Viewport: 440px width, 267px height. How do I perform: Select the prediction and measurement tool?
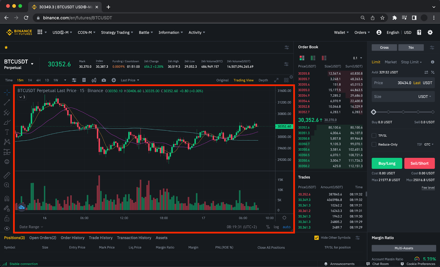point(7,152)
